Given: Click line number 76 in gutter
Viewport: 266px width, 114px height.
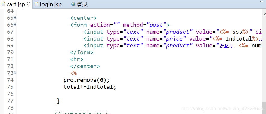Looking at the screenshot, I should click(10, 94).
